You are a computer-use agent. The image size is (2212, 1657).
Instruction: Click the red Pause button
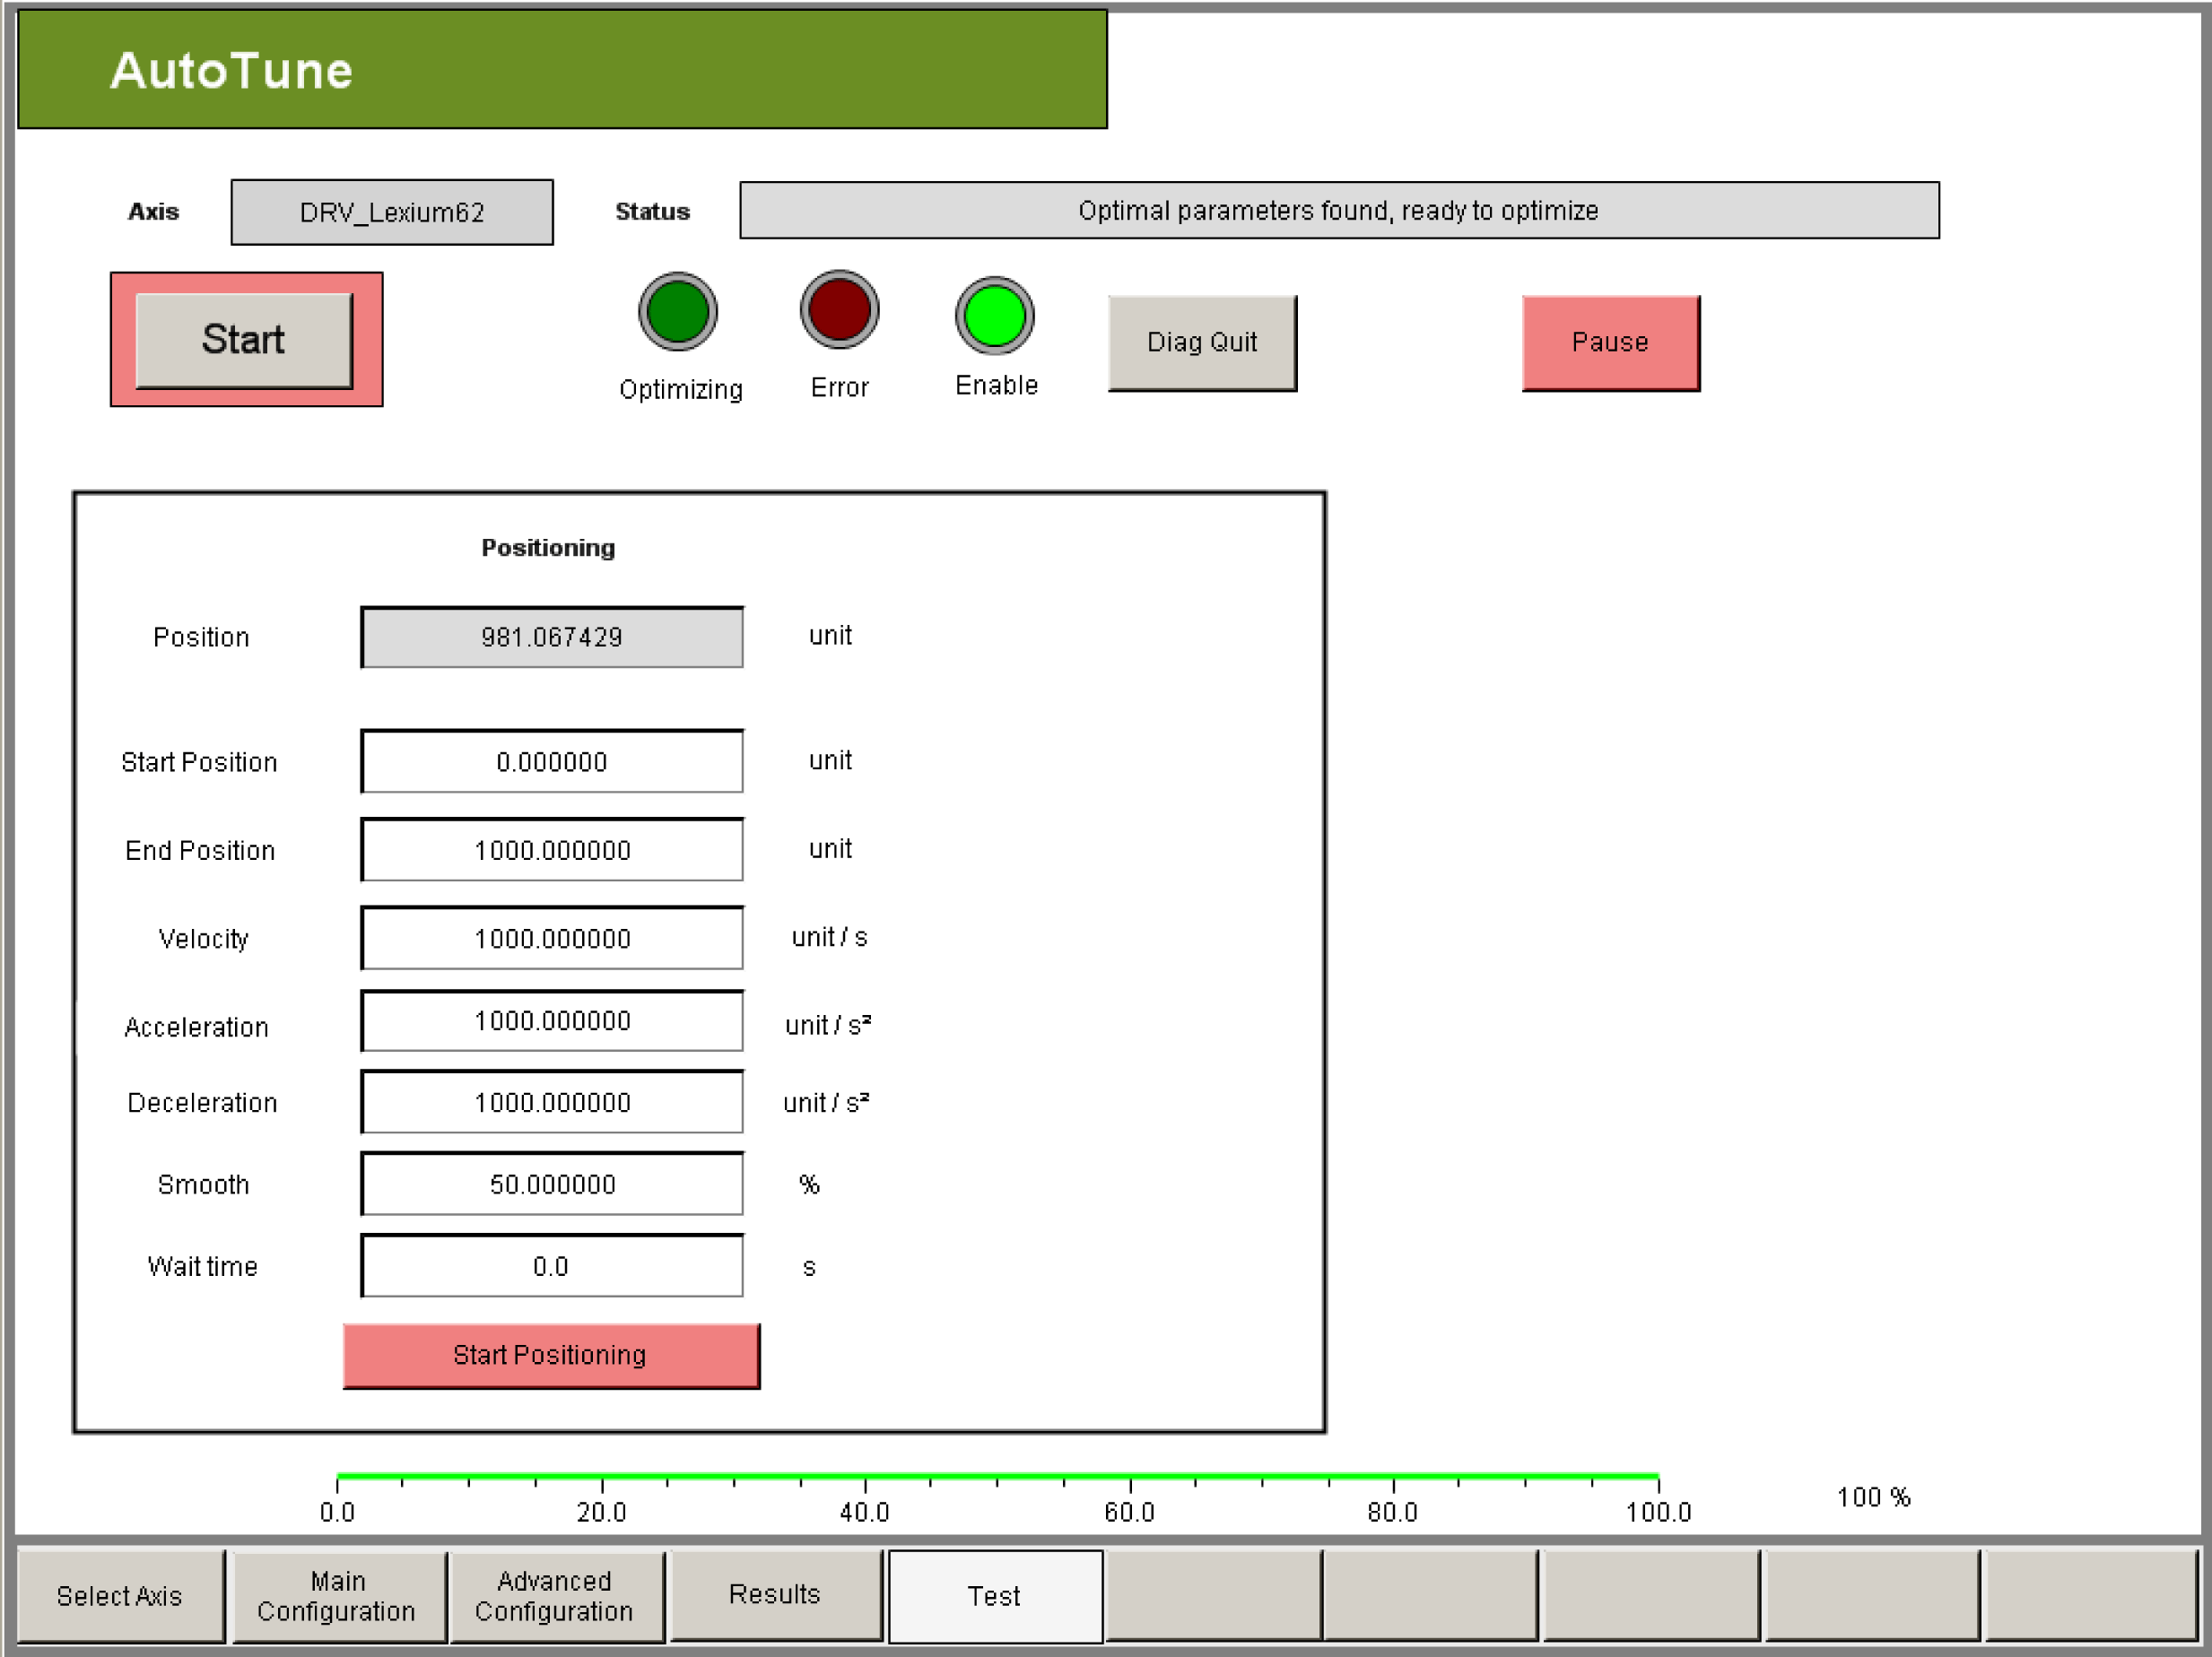[x=1609, y=342]
